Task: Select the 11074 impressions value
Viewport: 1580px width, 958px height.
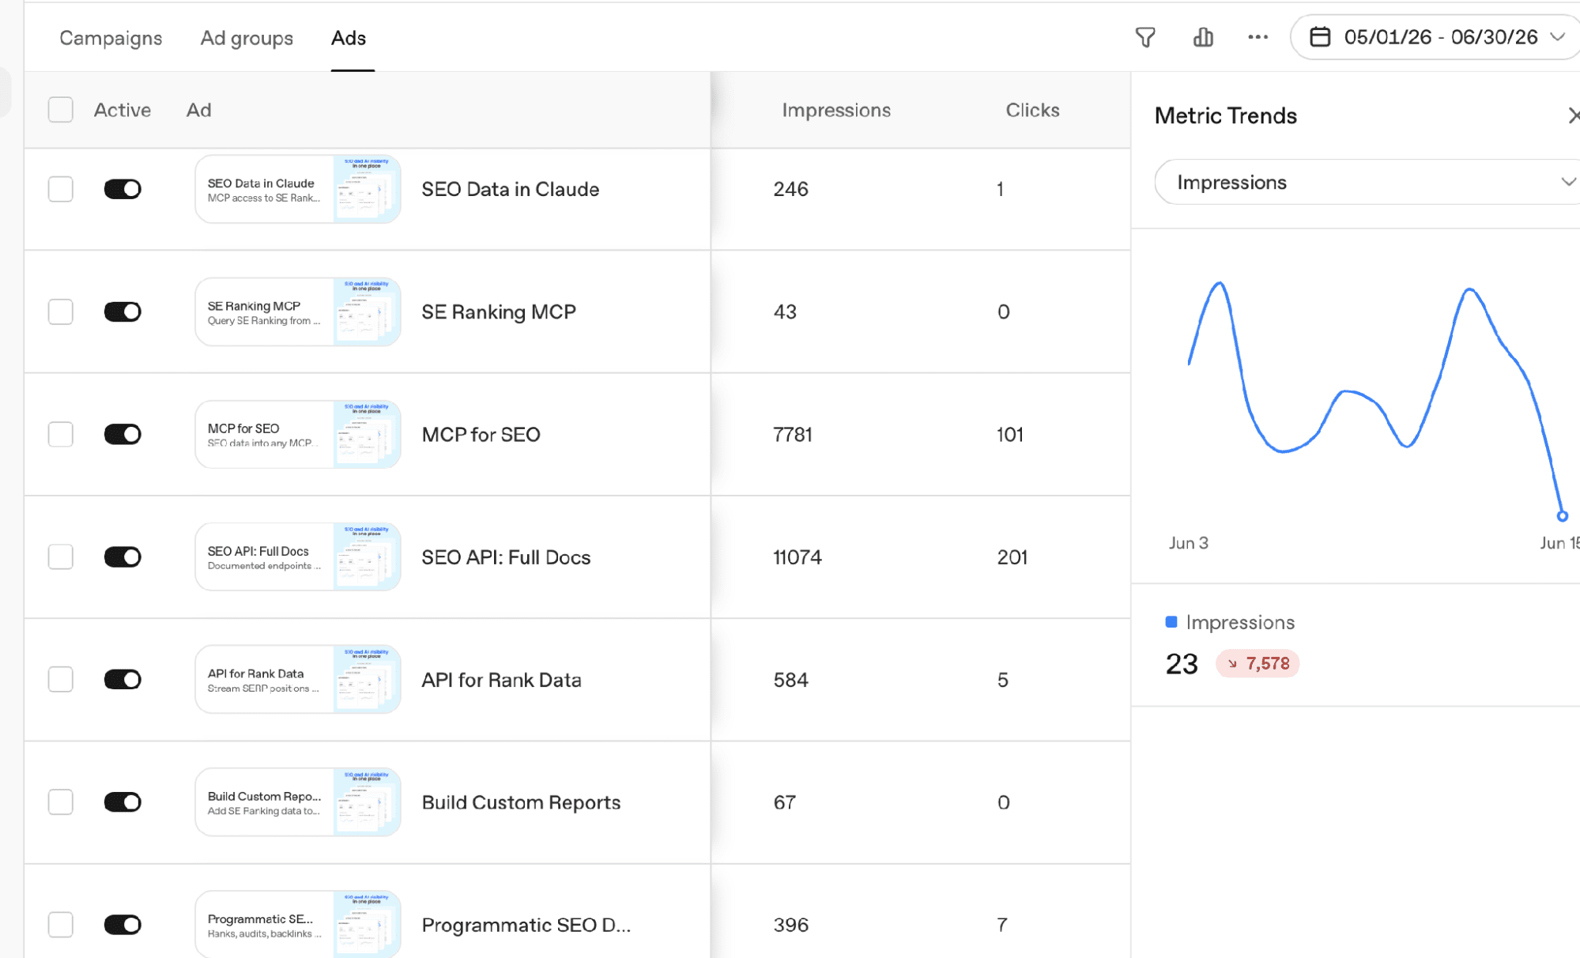Action: (x=798, y=557)
